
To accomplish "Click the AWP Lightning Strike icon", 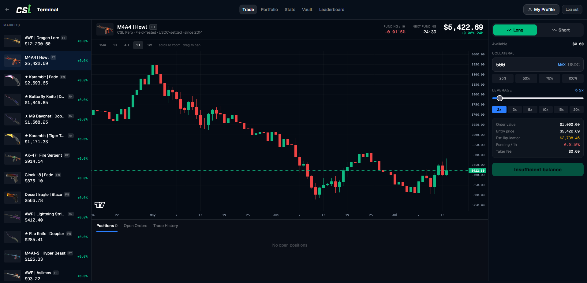I will coord(13,217).
